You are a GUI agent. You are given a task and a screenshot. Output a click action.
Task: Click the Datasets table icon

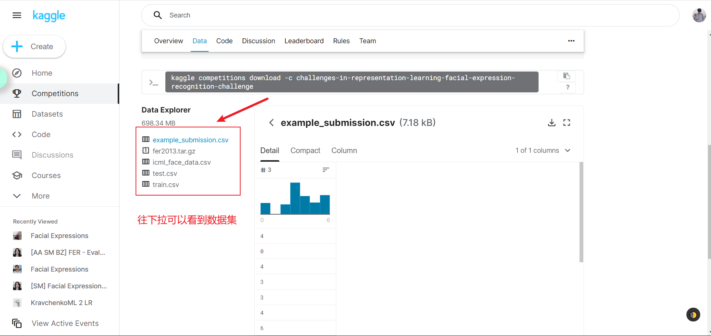(17, 114)
